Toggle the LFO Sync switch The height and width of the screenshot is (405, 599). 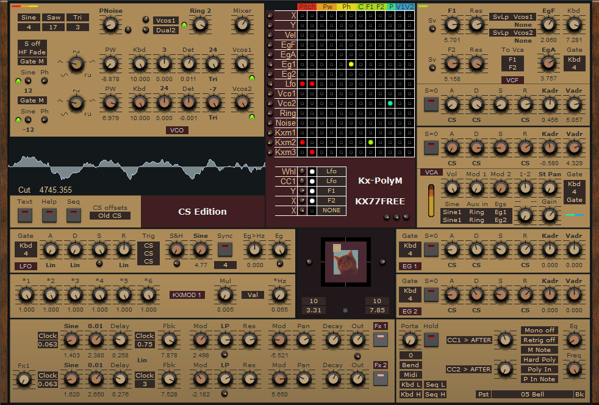(x=225, y=249)
